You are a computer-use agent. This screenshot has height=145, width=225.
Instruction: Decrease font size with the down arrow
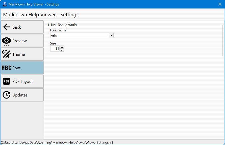click(x=62, y=50)
